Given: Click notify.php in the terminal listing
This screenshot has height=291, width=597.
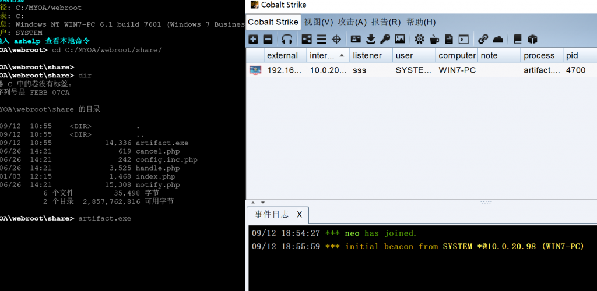Looking at the screenshot, I should coord(157,184).
